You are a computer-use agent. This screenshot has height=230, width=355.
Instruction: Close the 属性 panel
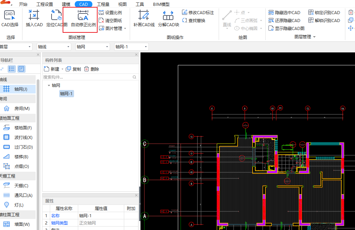point(136,195)
